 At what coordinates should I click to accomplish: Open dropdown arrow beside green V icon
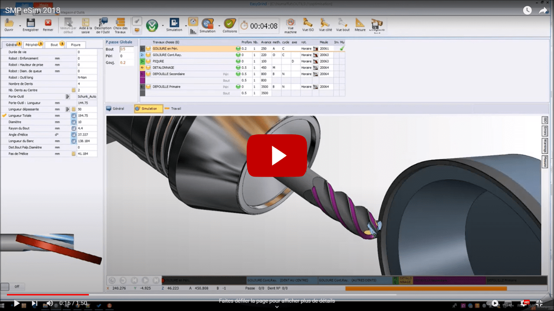[163, 26]
